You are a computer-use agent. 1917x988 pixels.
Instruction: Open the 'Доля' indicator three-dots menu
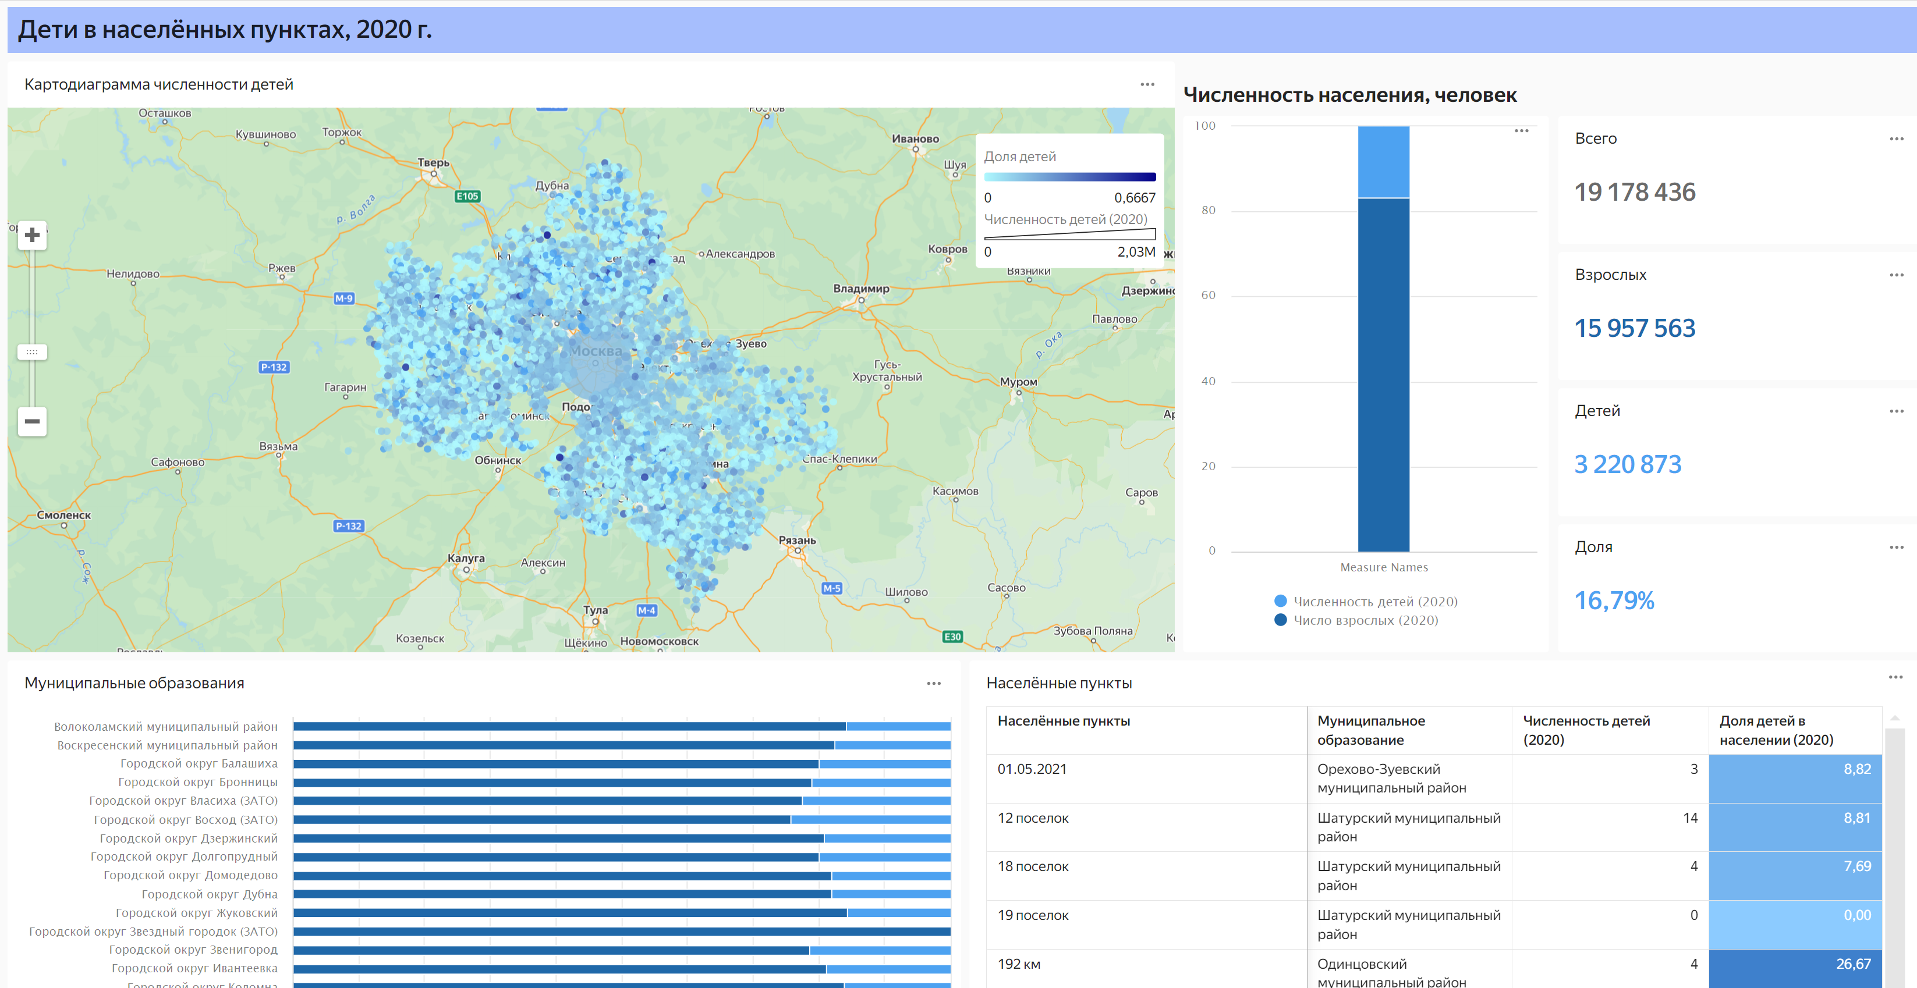coord(1896,547)
